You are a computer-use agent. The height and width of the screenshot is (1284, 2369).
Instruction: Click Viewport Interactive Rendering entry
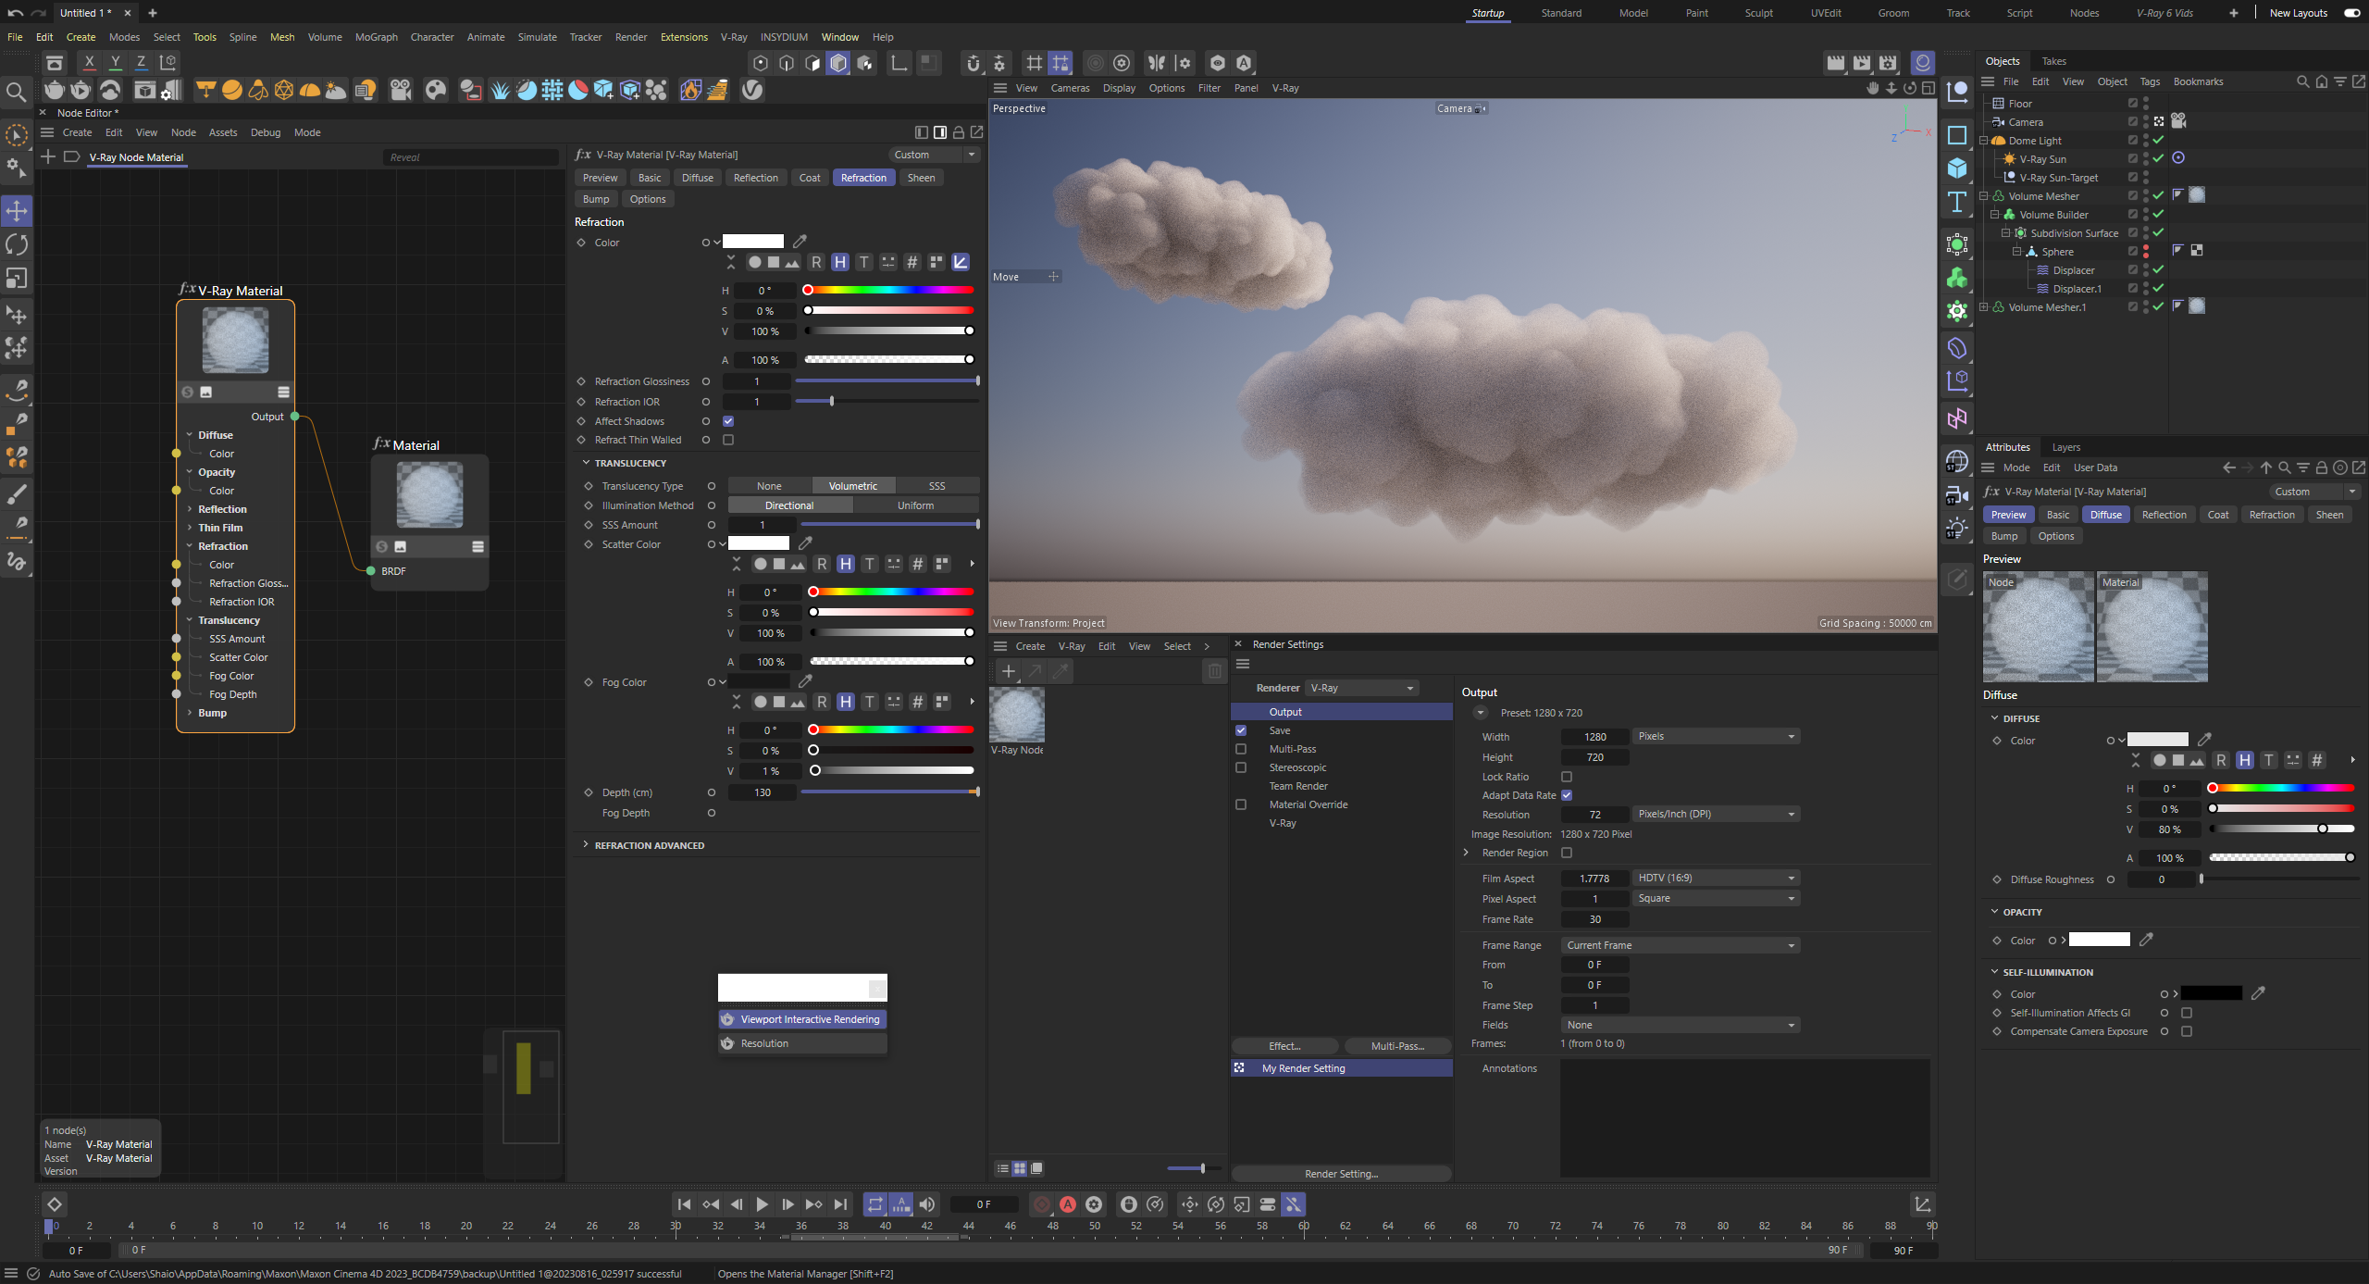(x=802, y=1019)
